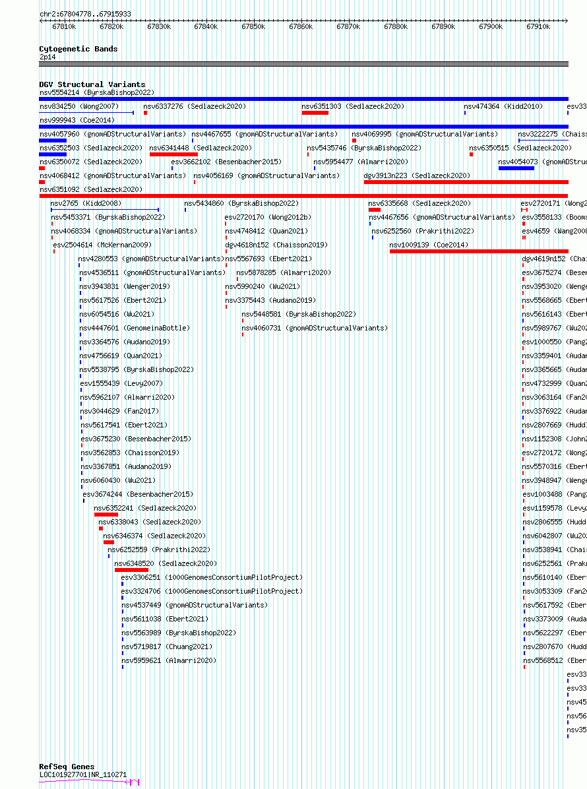Image resolution: width=587 pixels, height=789 pixels.
Task: Click esv2504614 (McKernan2009) label
Action: pos(102,245)
